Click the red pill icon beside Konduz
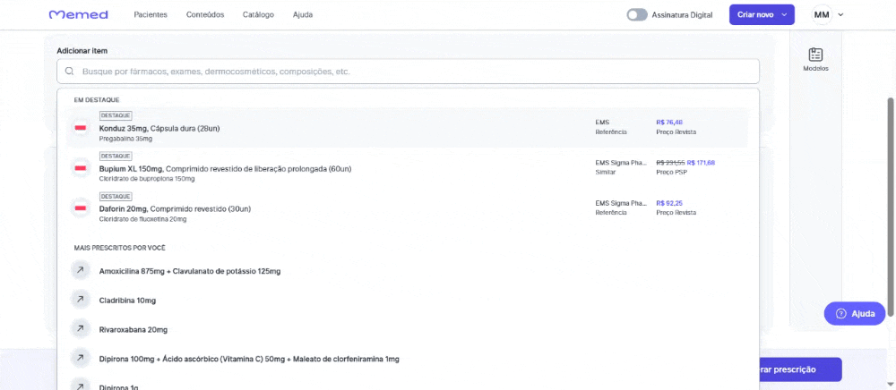Image resolution: width=896 pixels, height=390 pixels. point(81,128)
